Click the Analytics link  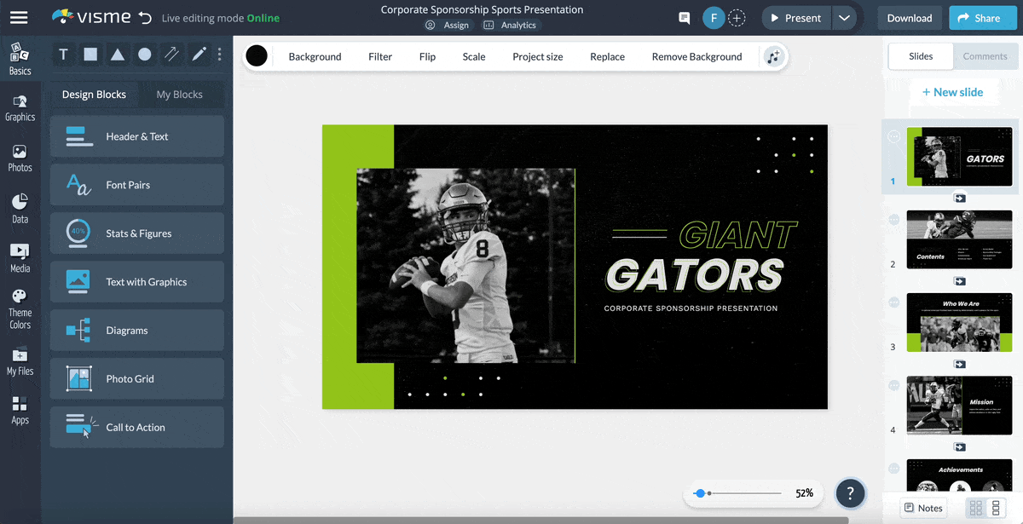click(510, 26)
